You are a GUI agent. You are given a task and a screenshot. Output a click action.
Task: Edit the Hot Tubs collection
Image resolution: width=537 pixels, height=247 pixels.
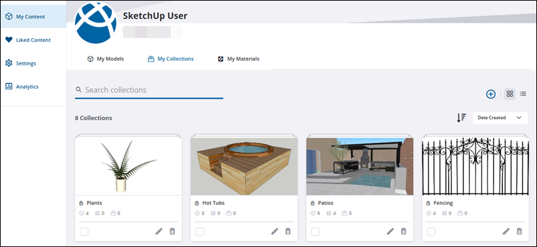coord(275,231)
